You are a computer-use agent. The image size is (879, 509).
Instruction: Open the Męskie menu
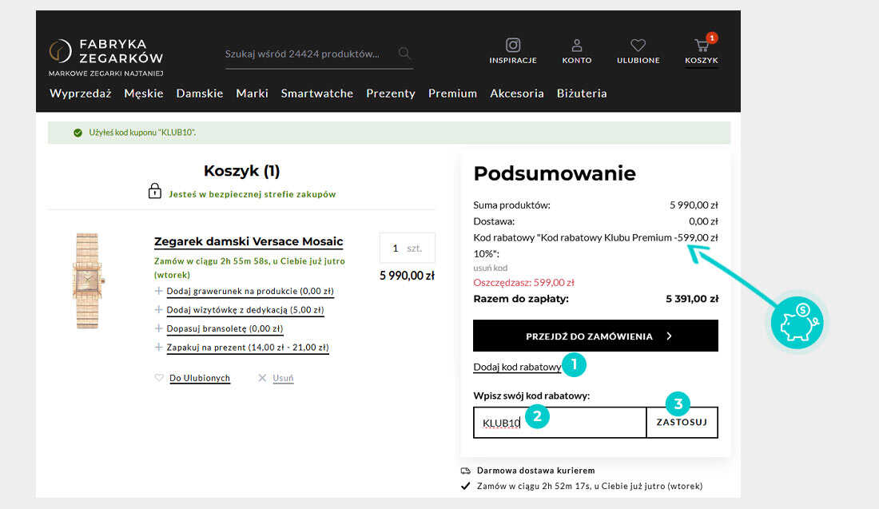[144, 93]
